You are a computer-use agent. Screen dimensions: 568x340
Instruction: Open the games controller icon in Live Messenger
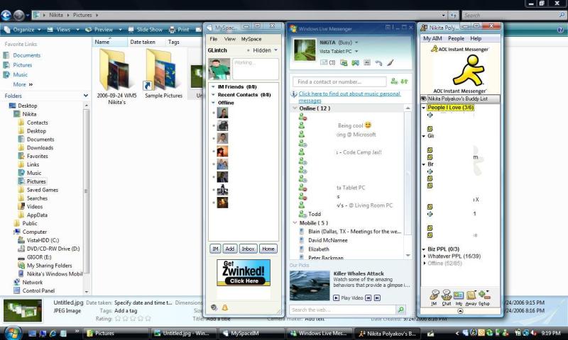(x=356, y=62)
